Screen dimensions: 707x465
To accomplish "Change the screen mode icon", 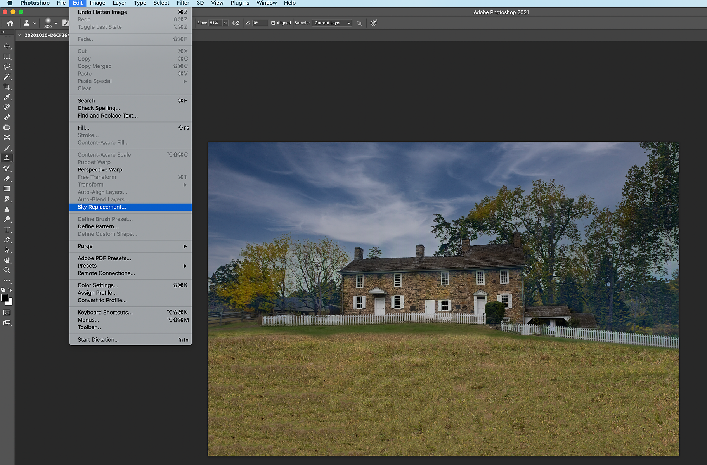I will point(7,323).
